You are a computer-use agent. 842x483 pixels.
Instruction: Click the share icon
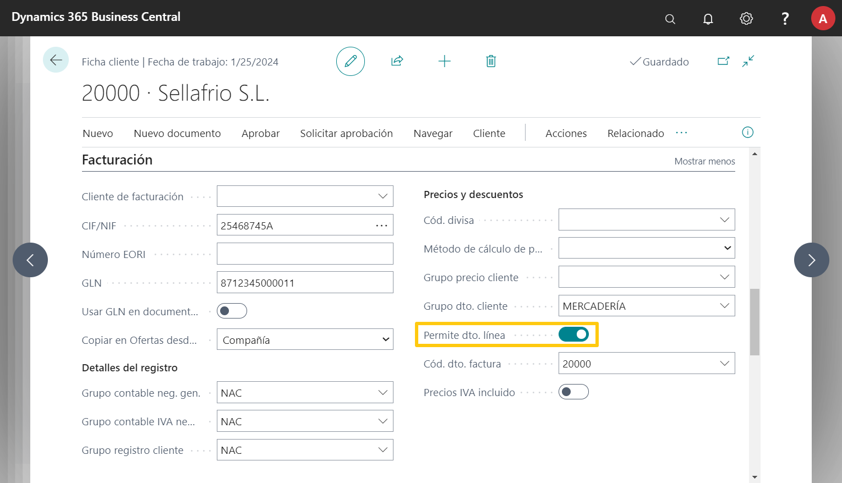(397, 61)
